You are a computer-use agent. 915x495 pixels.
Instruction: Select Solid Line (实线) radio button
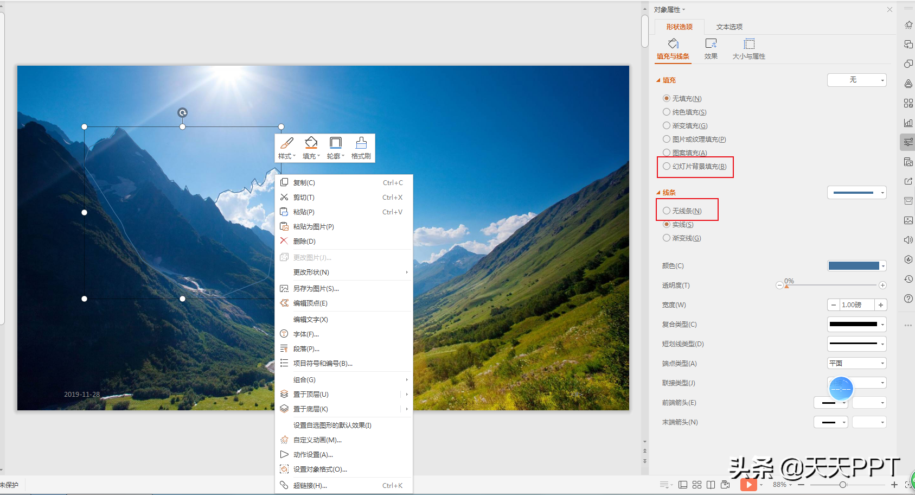[x=667, y=224]
